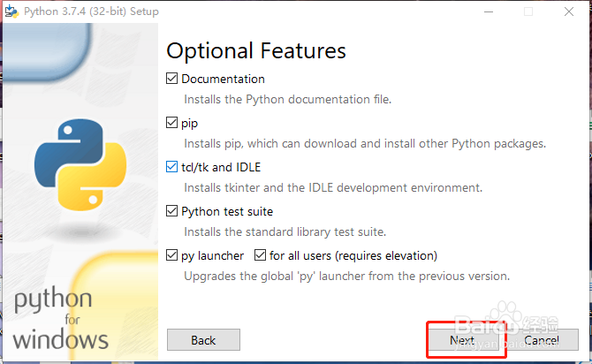Disable the tcl/tk and IDLE option

[x=172, y=167]
